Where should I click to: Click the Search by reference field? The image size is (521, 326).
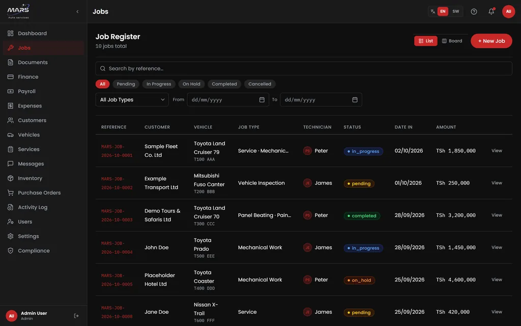point(304,69)
